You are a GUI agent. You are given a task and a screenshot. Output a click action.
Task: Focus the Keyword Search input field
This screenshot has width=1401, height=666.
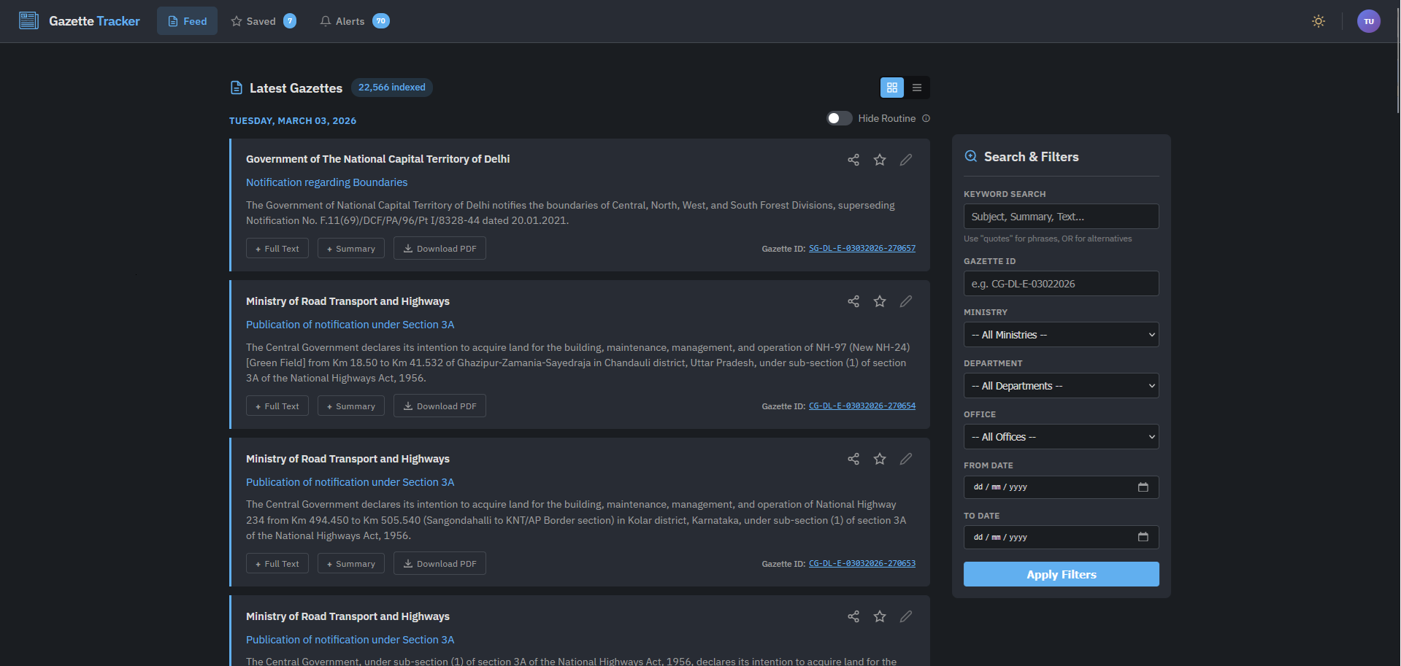(1062, 217)
